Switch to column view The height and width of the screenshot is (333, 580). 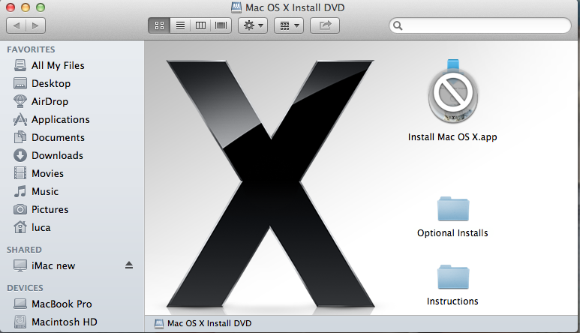coord(200,25)
